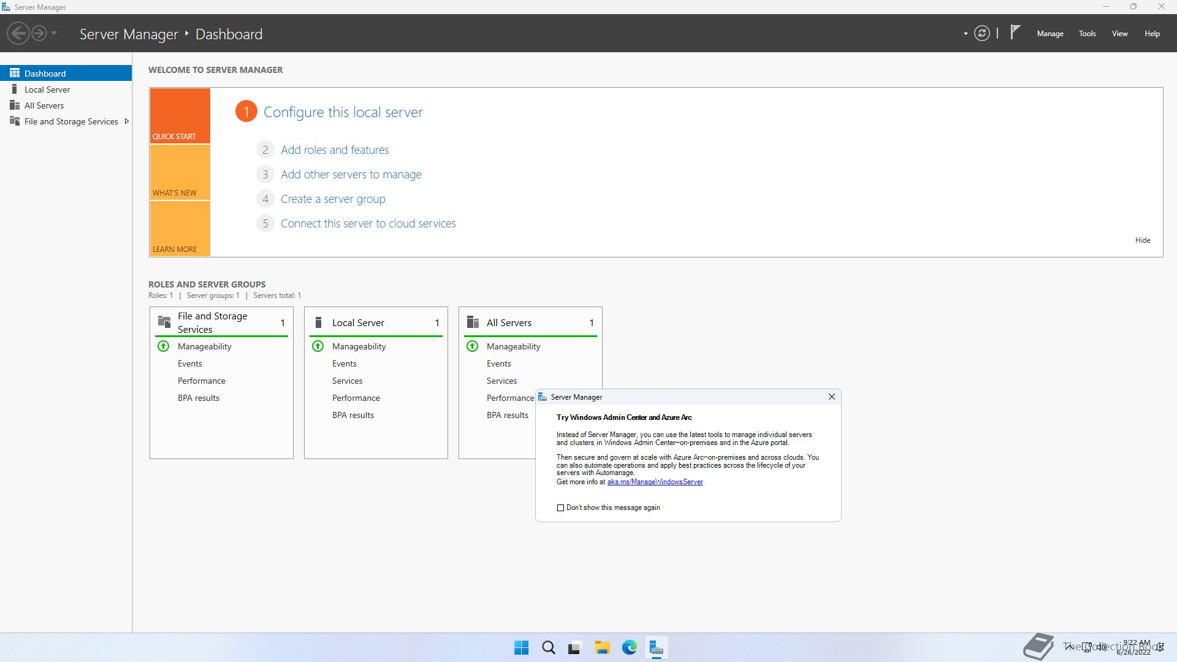Click the Back navigation arrow
The height and width of the screenshot is (662, 1177).
[18, 33]
